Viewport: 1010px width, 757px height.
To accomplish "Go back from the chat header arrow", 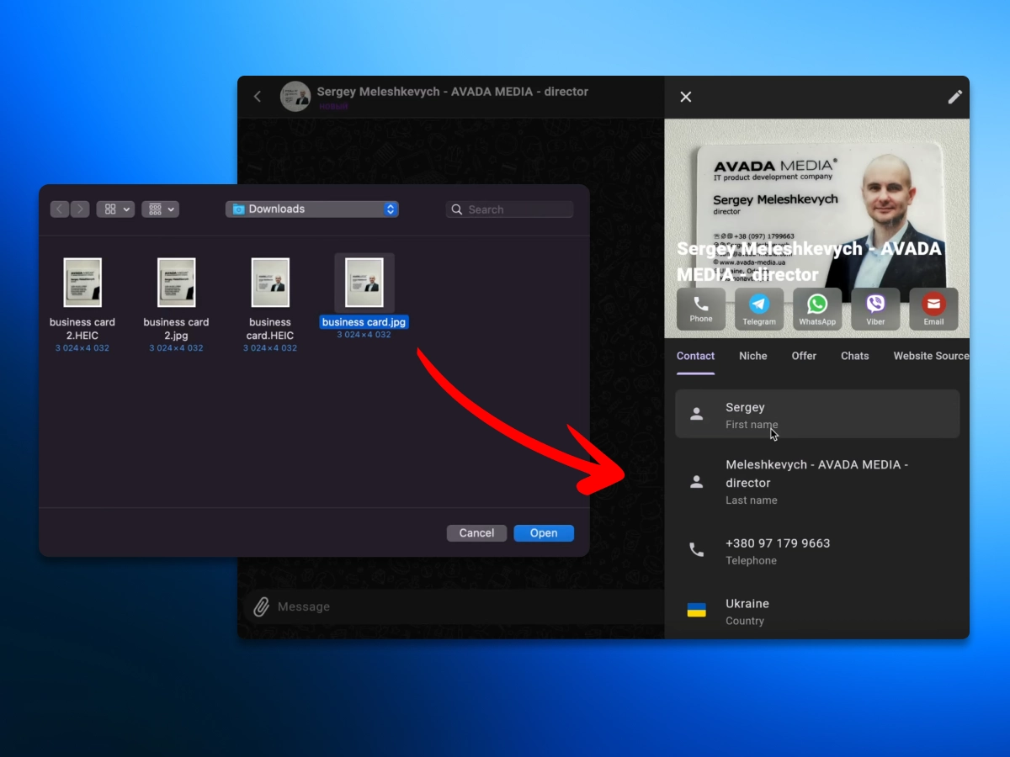I will (x=258, y=97).
